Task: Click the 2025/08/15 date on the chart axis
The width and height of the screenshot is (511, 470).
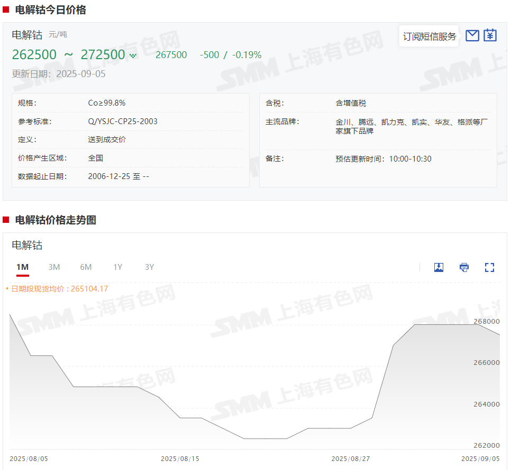Action: pos(180,459)
